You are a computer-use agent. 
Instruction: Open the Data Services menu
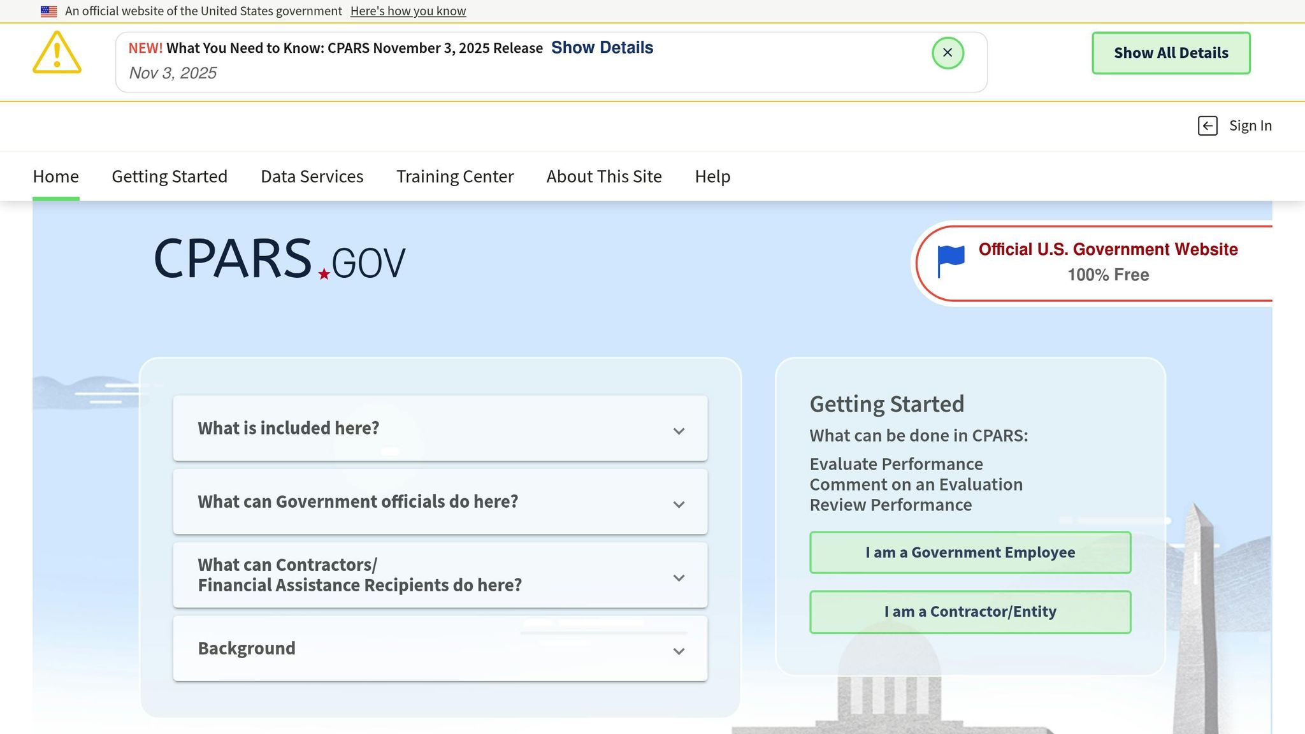pos(312,176)
